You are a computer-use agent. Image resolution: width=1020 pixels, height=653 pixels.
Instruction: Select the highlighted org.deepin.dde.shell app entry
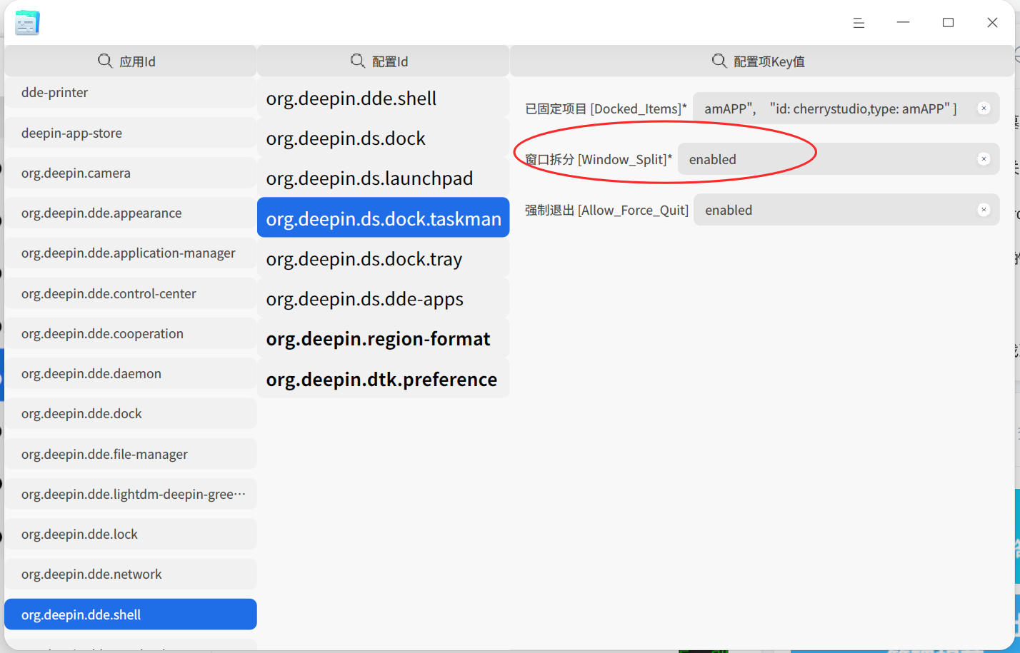tap(131, 614)
